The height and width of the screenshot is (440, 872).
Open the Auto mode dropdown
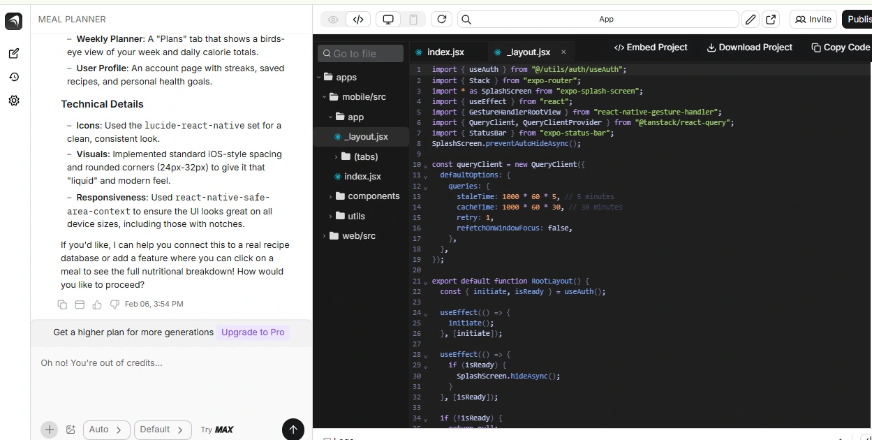[106, 430]
